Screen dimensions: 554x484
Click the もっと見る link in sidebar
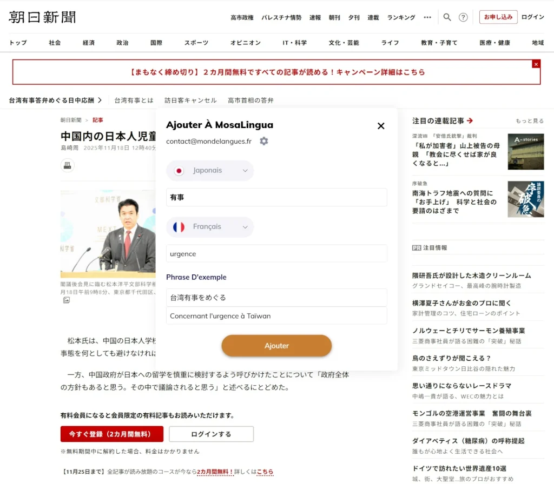[x=530, y=121]
